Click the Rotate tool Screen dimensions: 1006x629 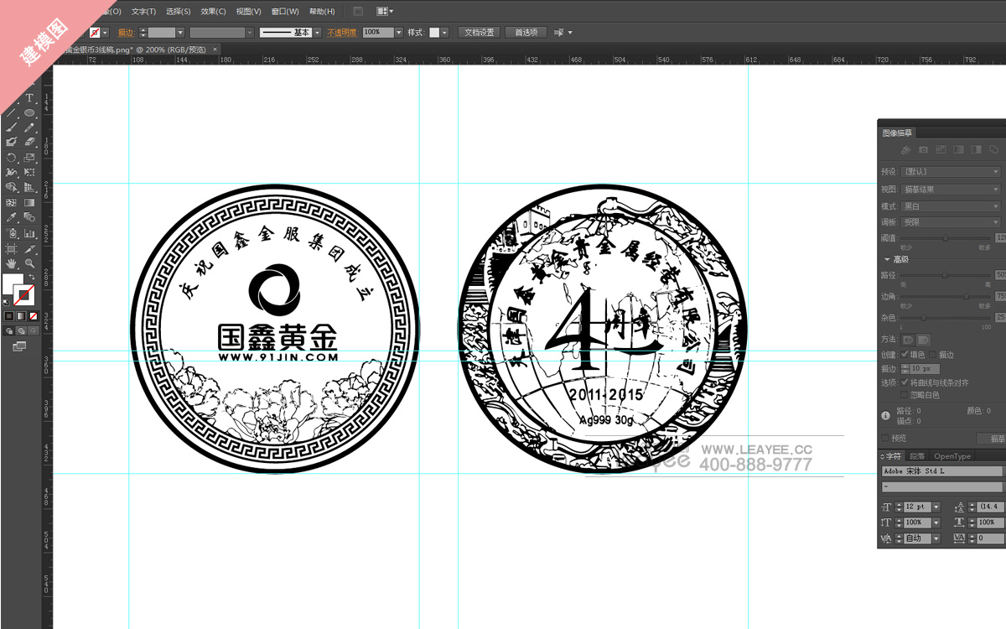[11, 158]
